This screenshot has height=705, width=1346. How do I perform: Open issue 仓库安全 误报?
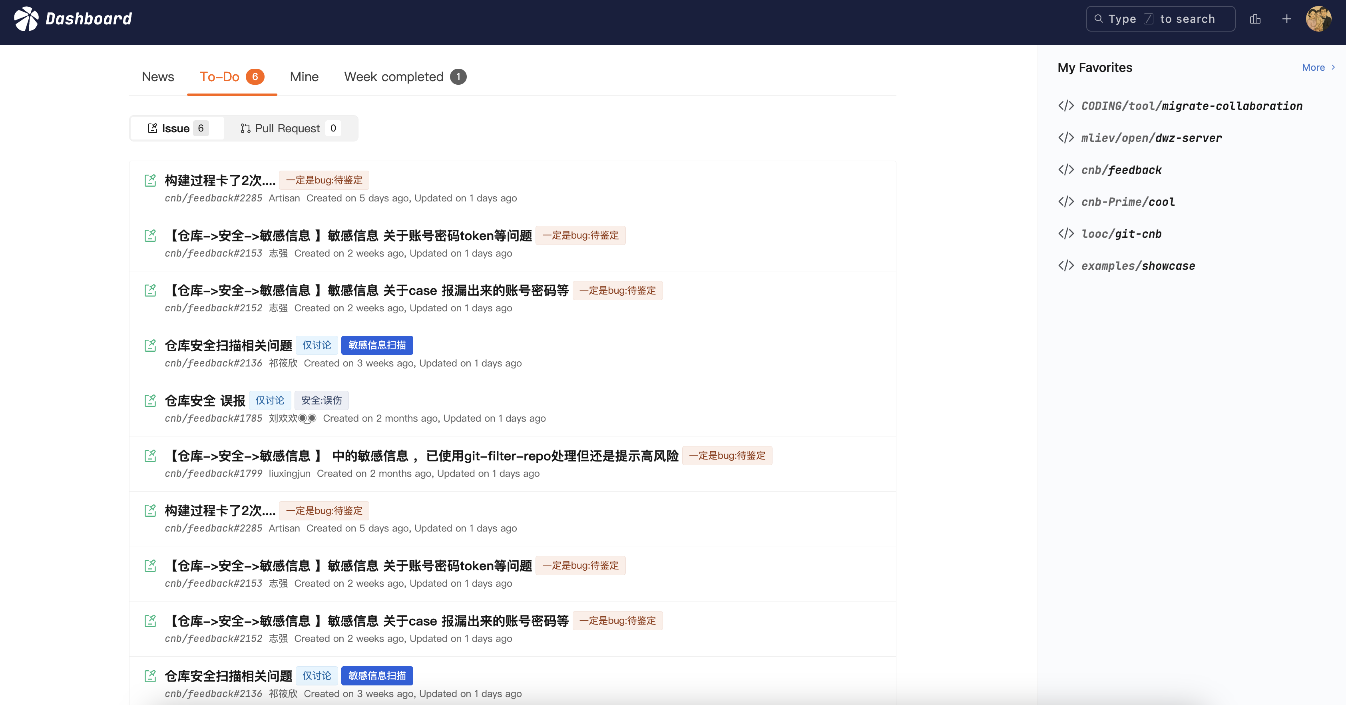pyautogui.click(x=205, y=401)
